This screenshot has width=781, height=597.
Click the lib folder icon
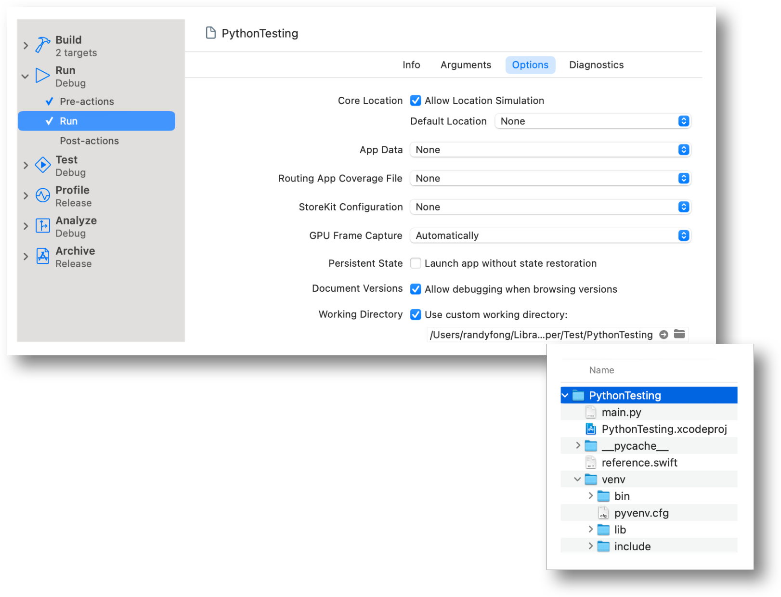click(x=603, y=530)
